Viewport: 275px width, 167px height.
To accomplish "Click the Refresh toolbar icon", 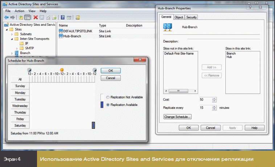I will coord(48,17).
